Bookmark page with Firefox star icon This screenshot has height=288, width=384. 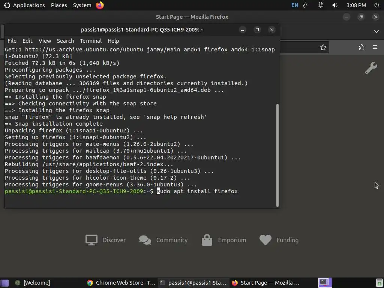[323, 47]
